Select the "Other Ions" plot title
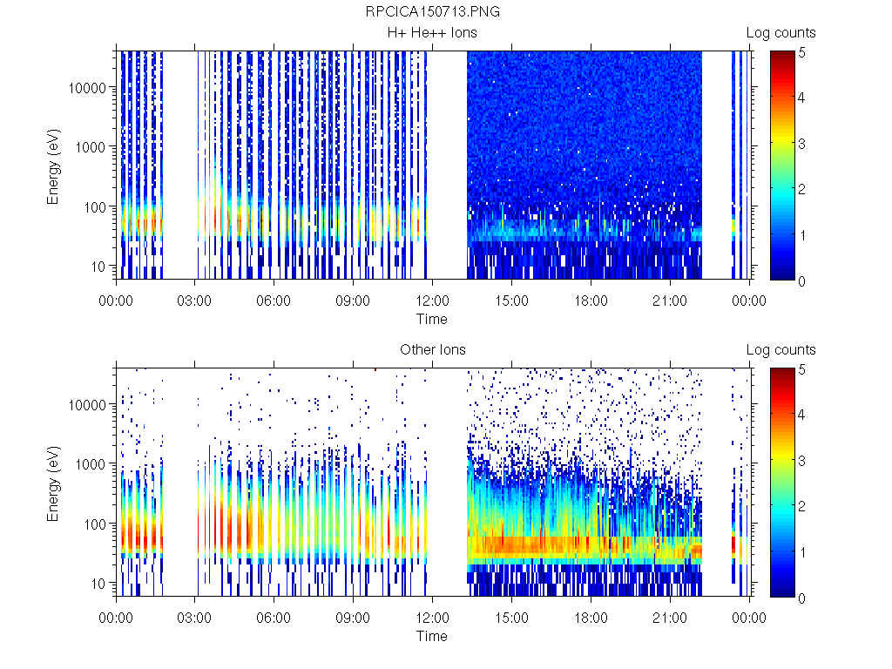892x669 pixels. [433, 350]
